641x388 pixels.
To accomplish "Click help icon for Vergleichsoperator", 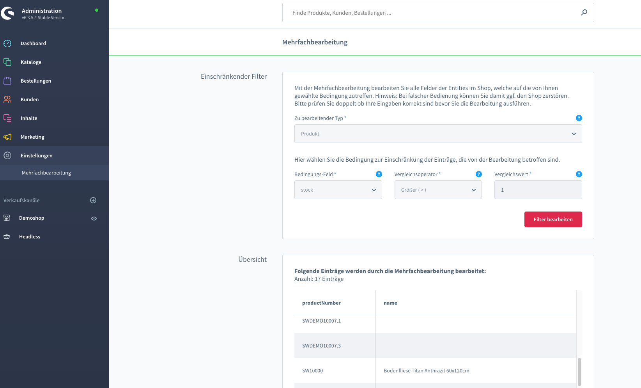I will coord(478,174).
